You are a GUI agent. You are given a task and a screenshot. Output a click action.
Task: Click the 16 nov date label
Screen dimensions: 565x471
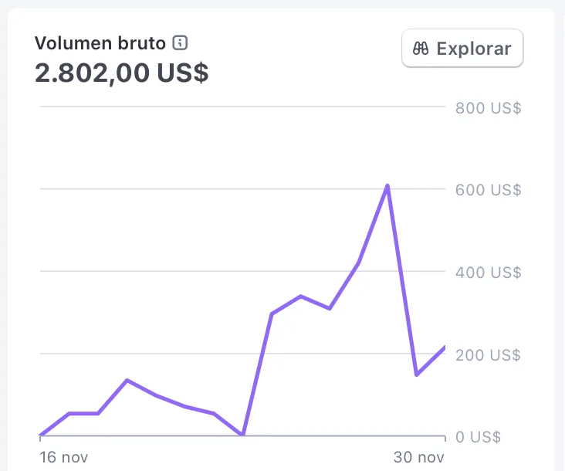pos(64,457)
